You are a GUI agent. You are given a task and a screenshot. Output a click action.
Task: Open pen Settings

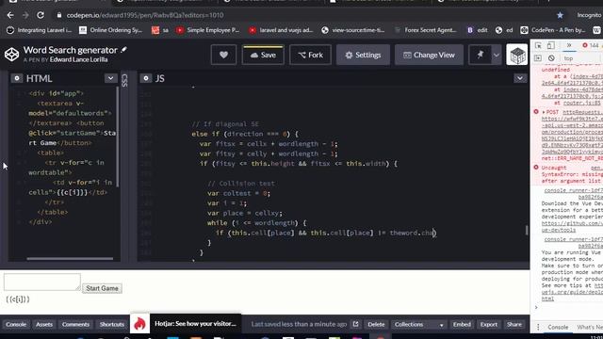363,55
